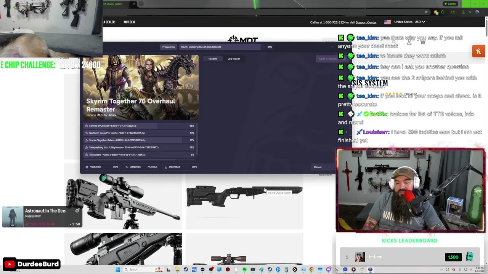
Task: Bookmark this page with the star icon
Action: click(426, 12)
